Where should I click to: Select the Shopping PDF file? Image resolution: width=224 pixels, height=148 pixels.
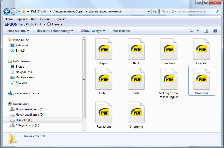coord(136,113)
